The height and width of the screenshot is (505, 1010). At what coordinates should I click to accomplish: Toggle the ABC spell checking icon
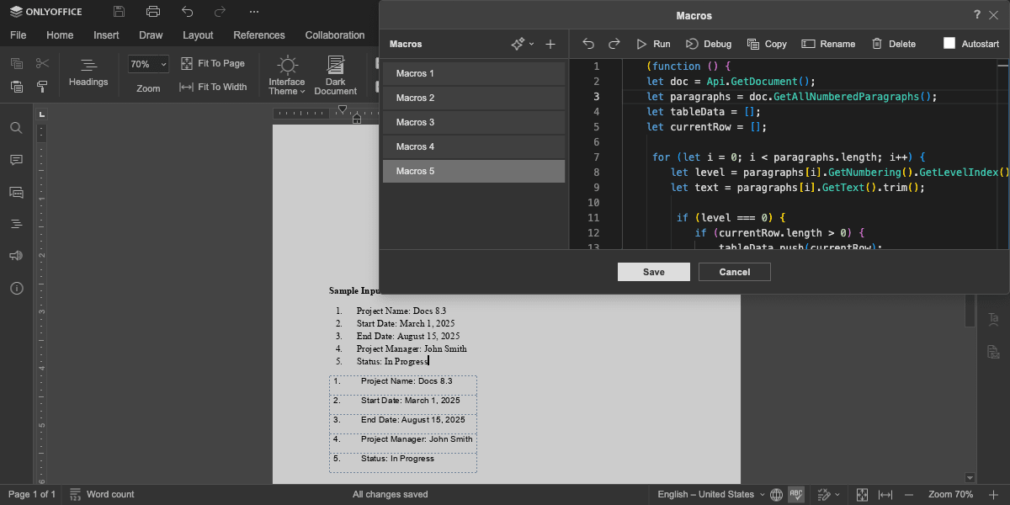[796, 495]
